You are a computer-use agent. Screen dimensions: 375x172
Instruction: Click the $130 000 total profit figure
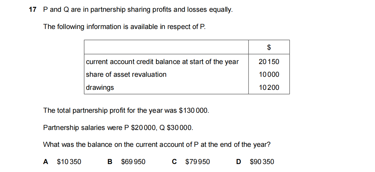click(194, 111)
